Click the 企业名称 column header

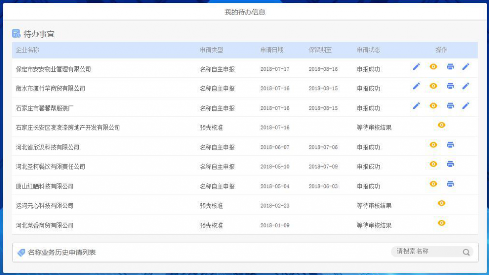(x=27, y=50)
